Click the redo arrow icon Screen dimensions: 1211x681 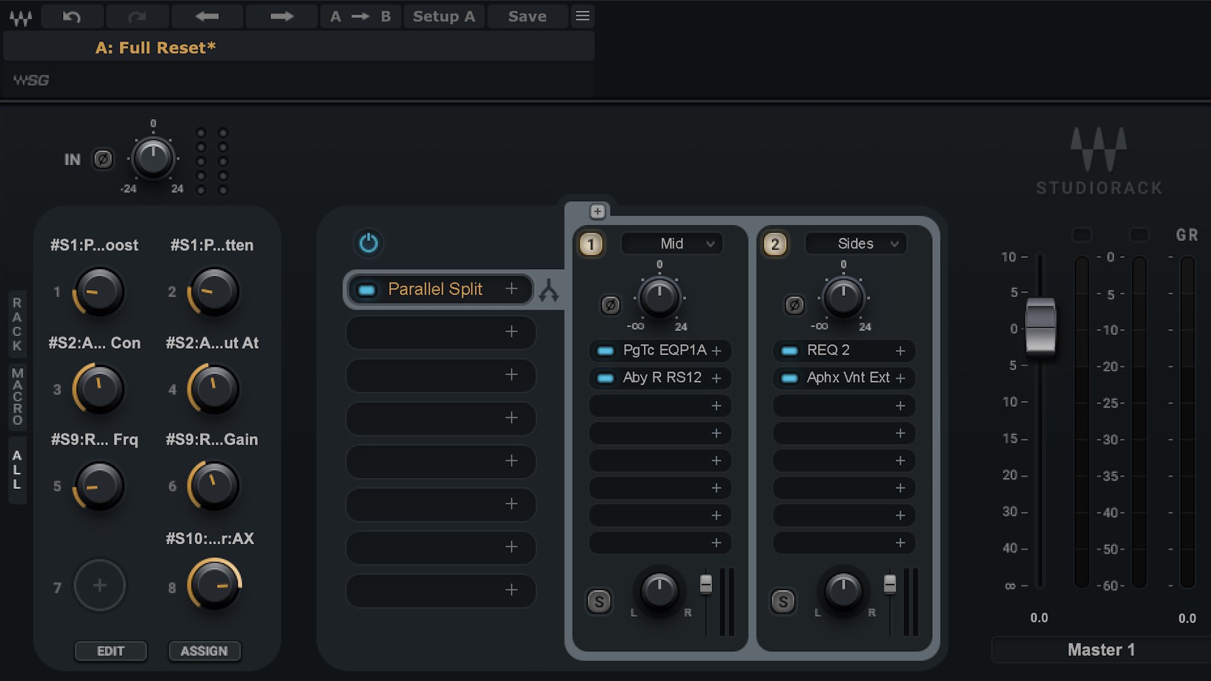click(x=138, y=16)
